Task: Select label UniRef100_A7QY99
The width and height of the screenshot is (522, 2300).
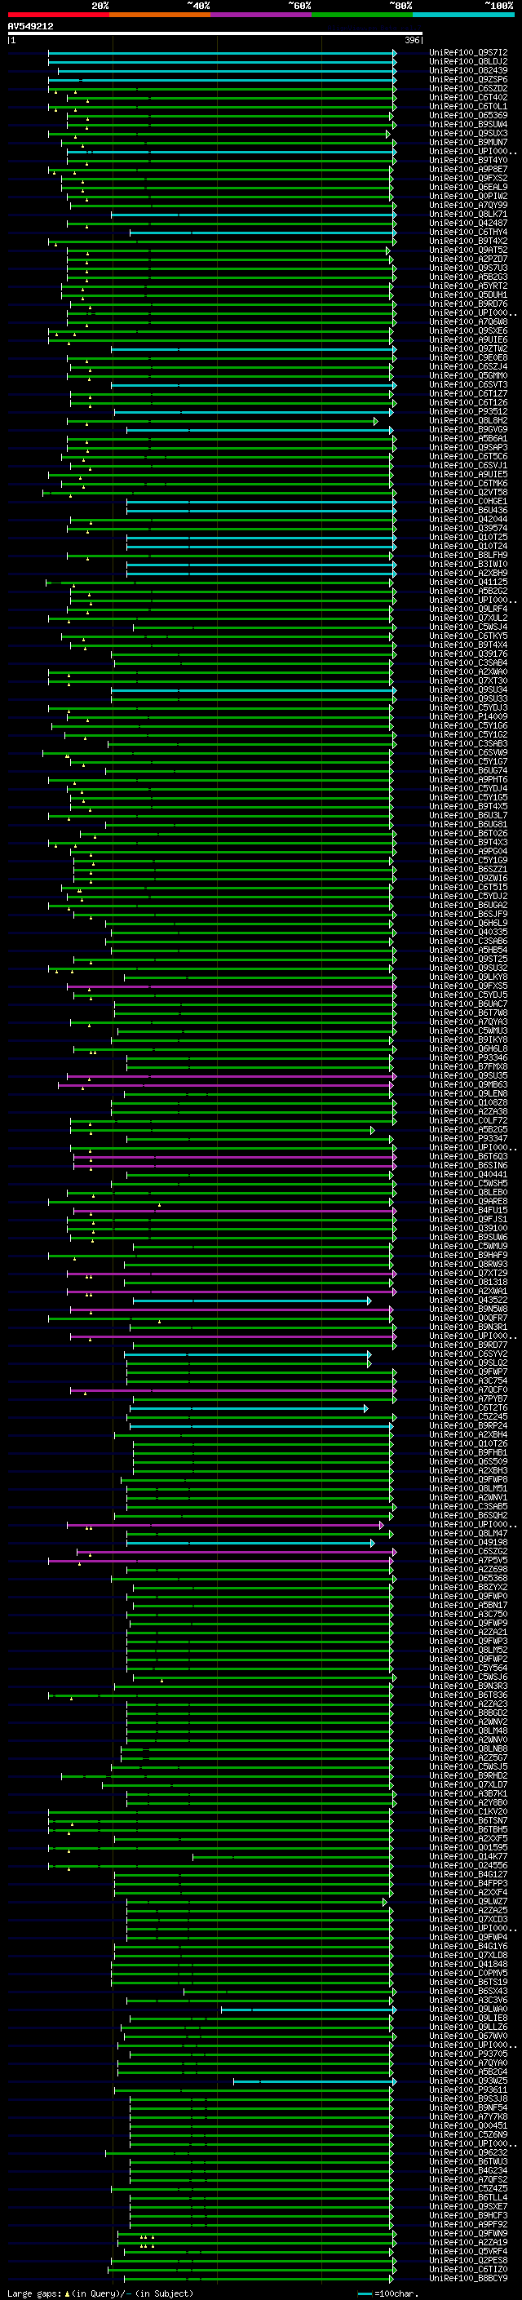Action: click(468, 206)
